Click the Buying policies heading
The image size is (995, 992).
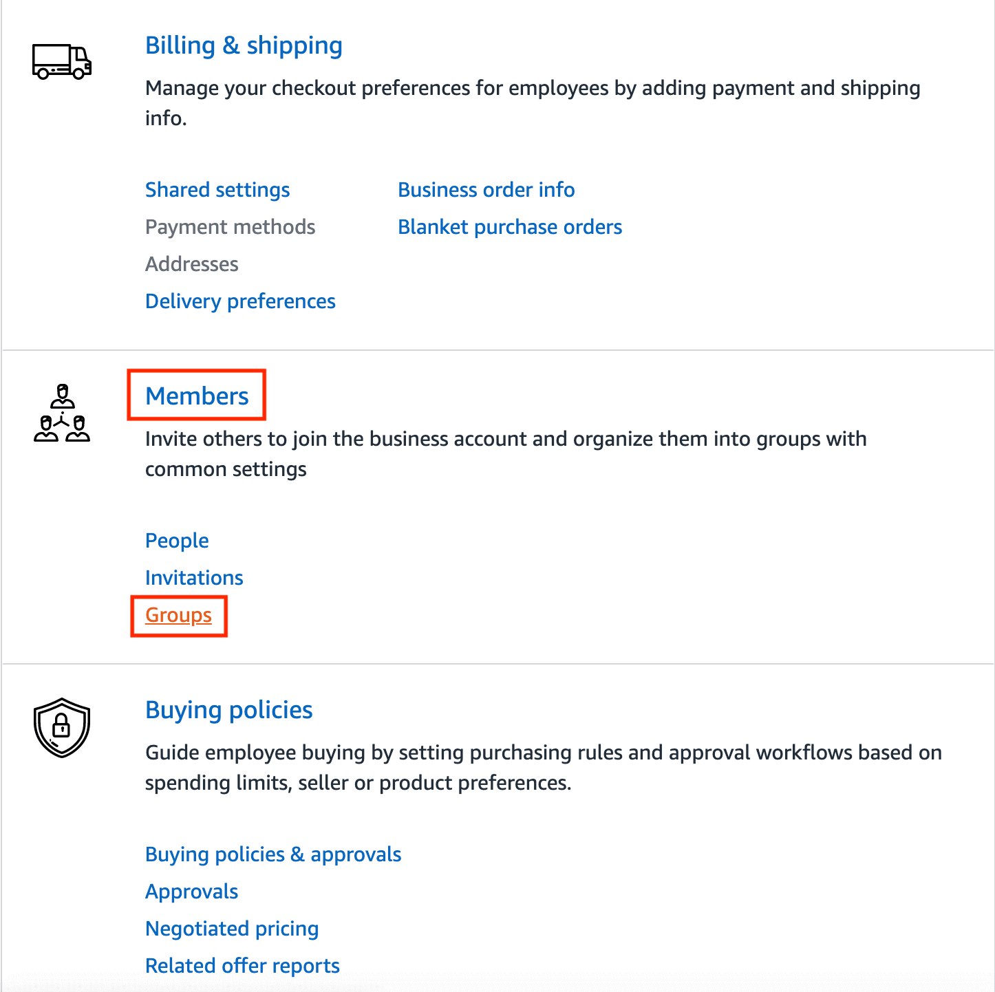pos(228,710)
